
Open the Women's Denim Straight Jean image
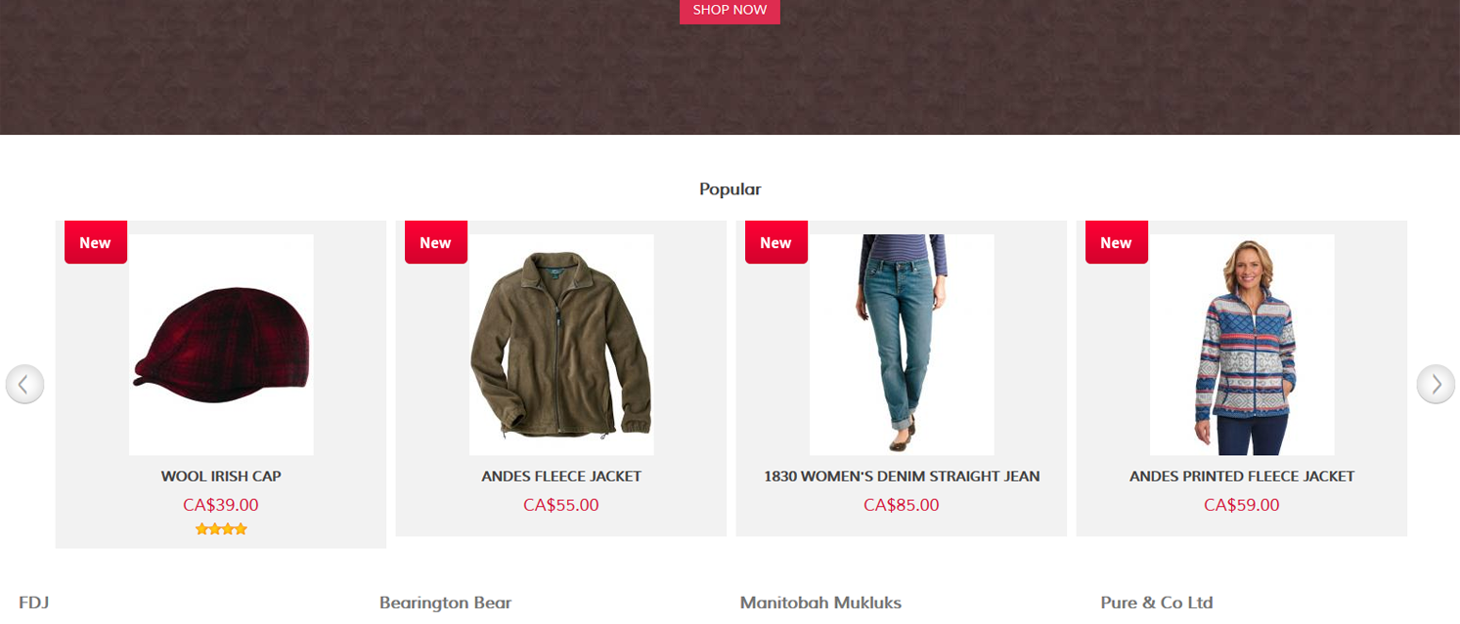click(902, 345)
